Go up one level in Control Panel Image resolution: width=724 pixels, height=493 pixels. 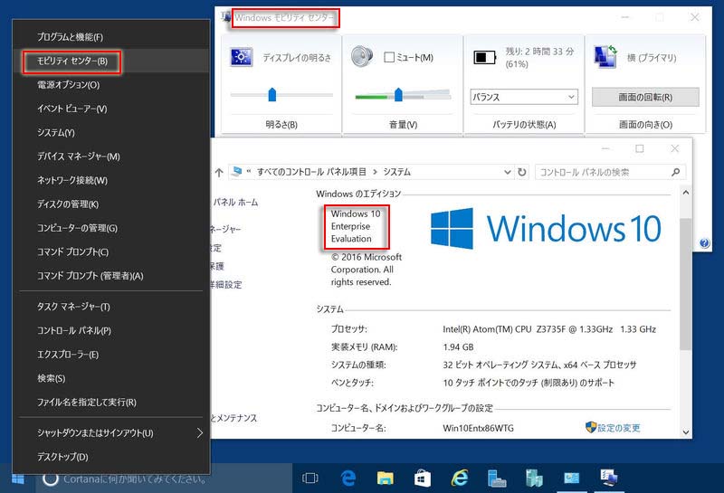(219, 172)
